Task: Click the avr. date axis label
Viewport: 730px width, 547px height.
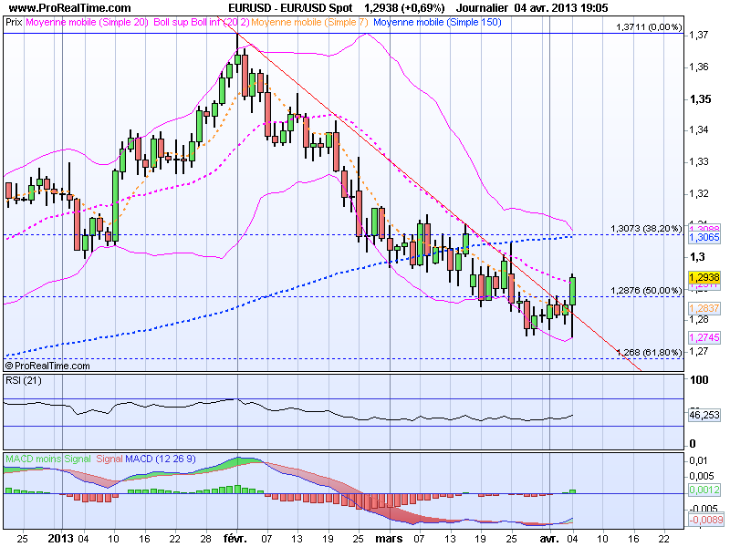Action: coord(548,538)
